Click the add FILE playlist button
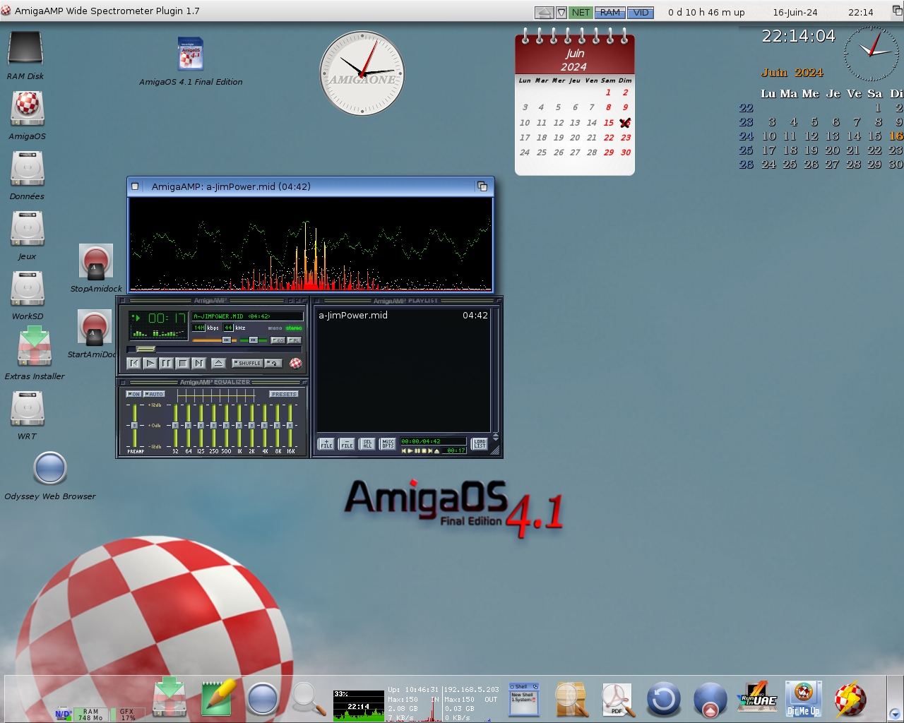The width and height of the screenshot is (904, 723). coord(326,444)
